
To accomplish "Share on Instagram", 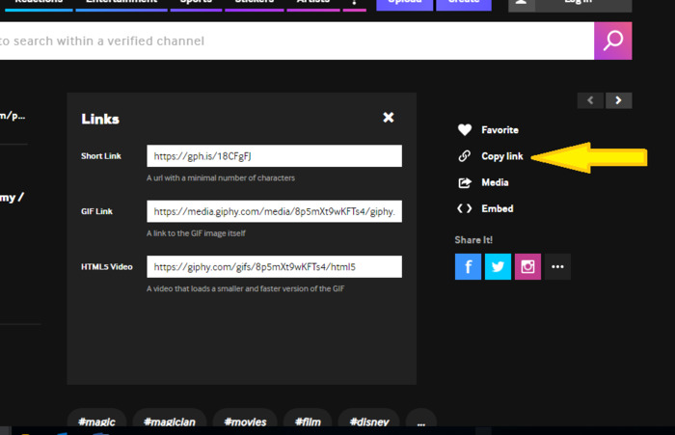I will pos(527,267).
